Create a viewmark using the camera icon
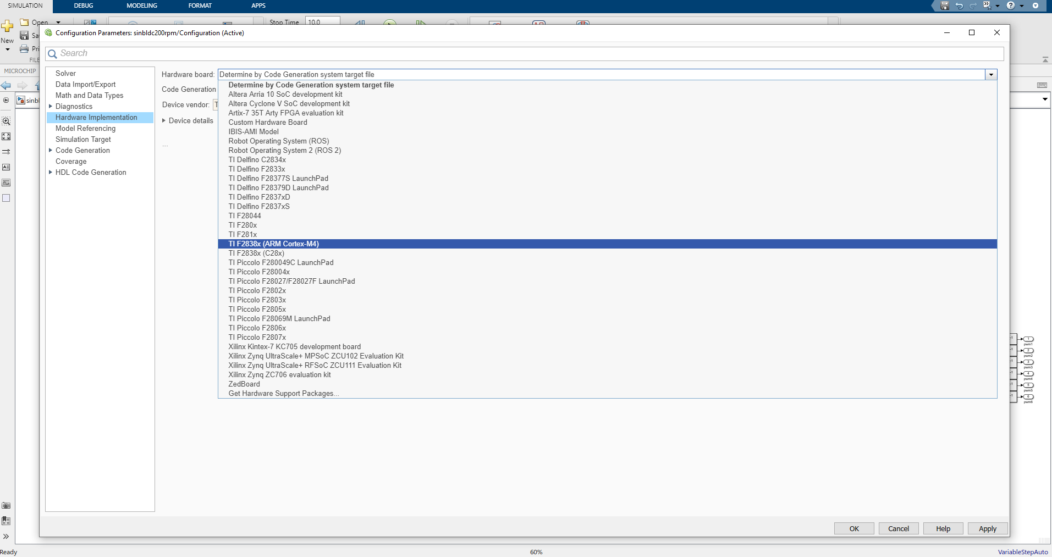The width and height of the screenshot is (1052, 557). point(6,505)
